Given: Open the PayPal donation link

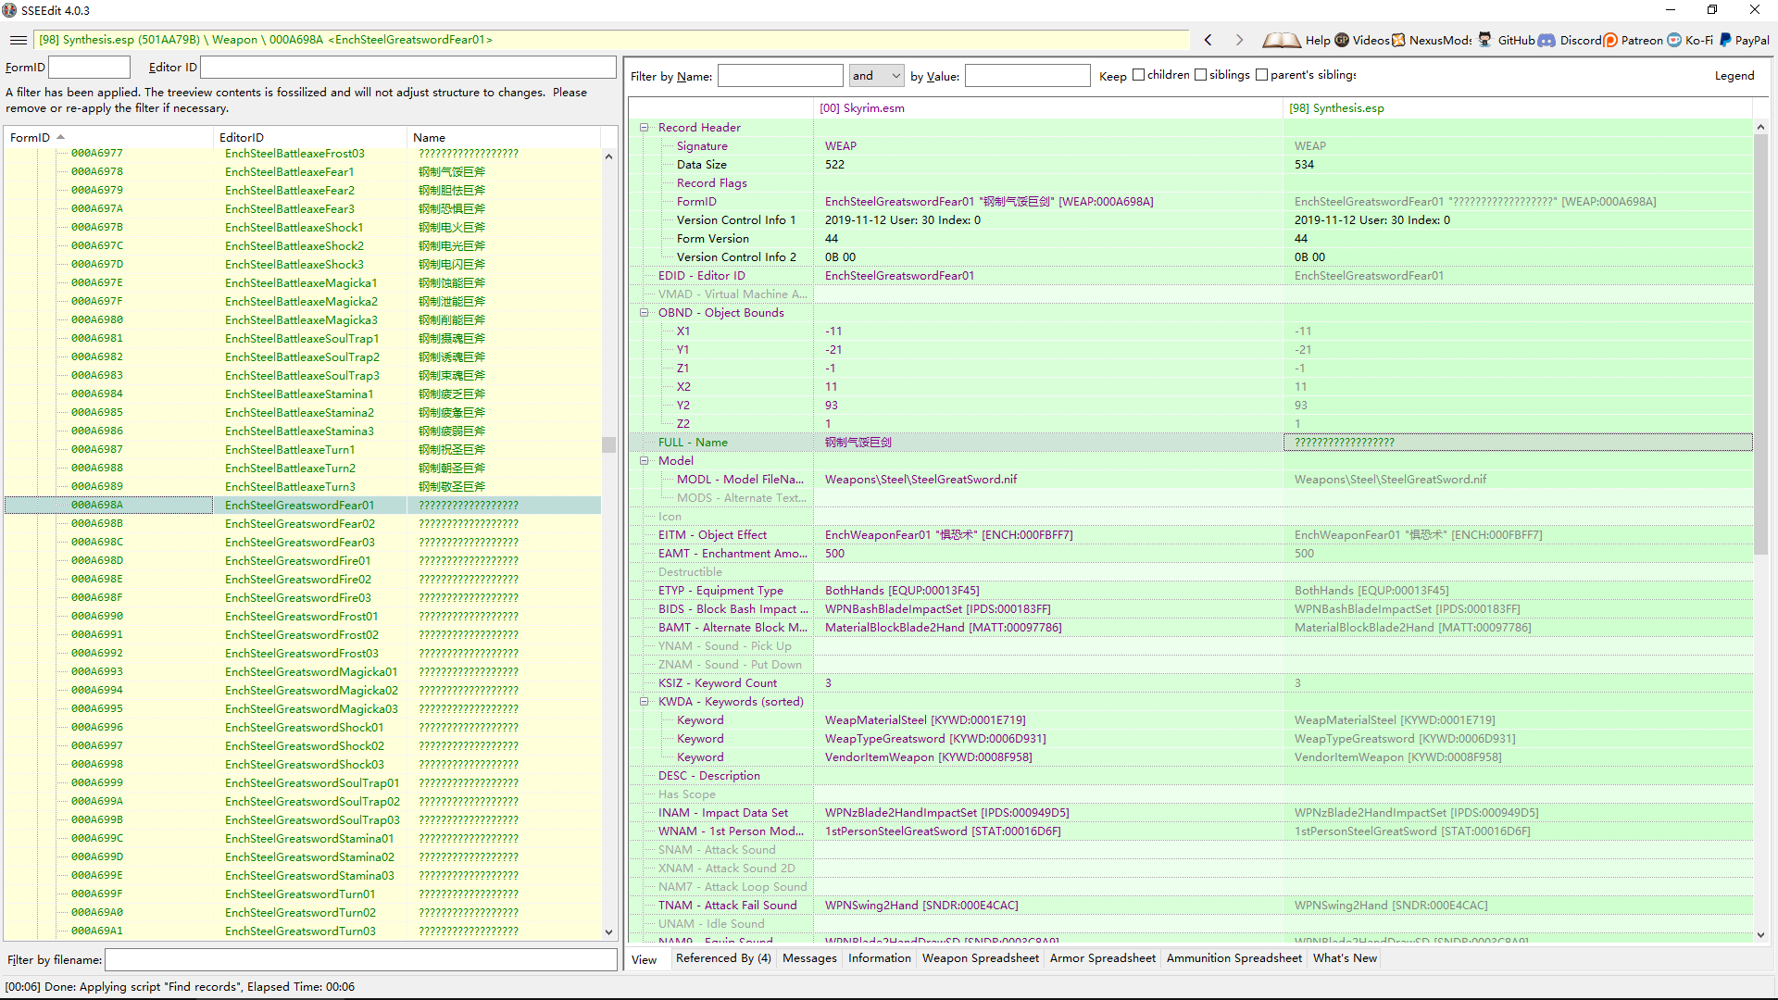Looking at the screenshot, I should (x=1750, y=40).
